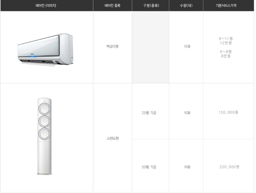256x193 pixels.
Task: Click the 9~11평 12만원 price text
Action: coord(226,41)
